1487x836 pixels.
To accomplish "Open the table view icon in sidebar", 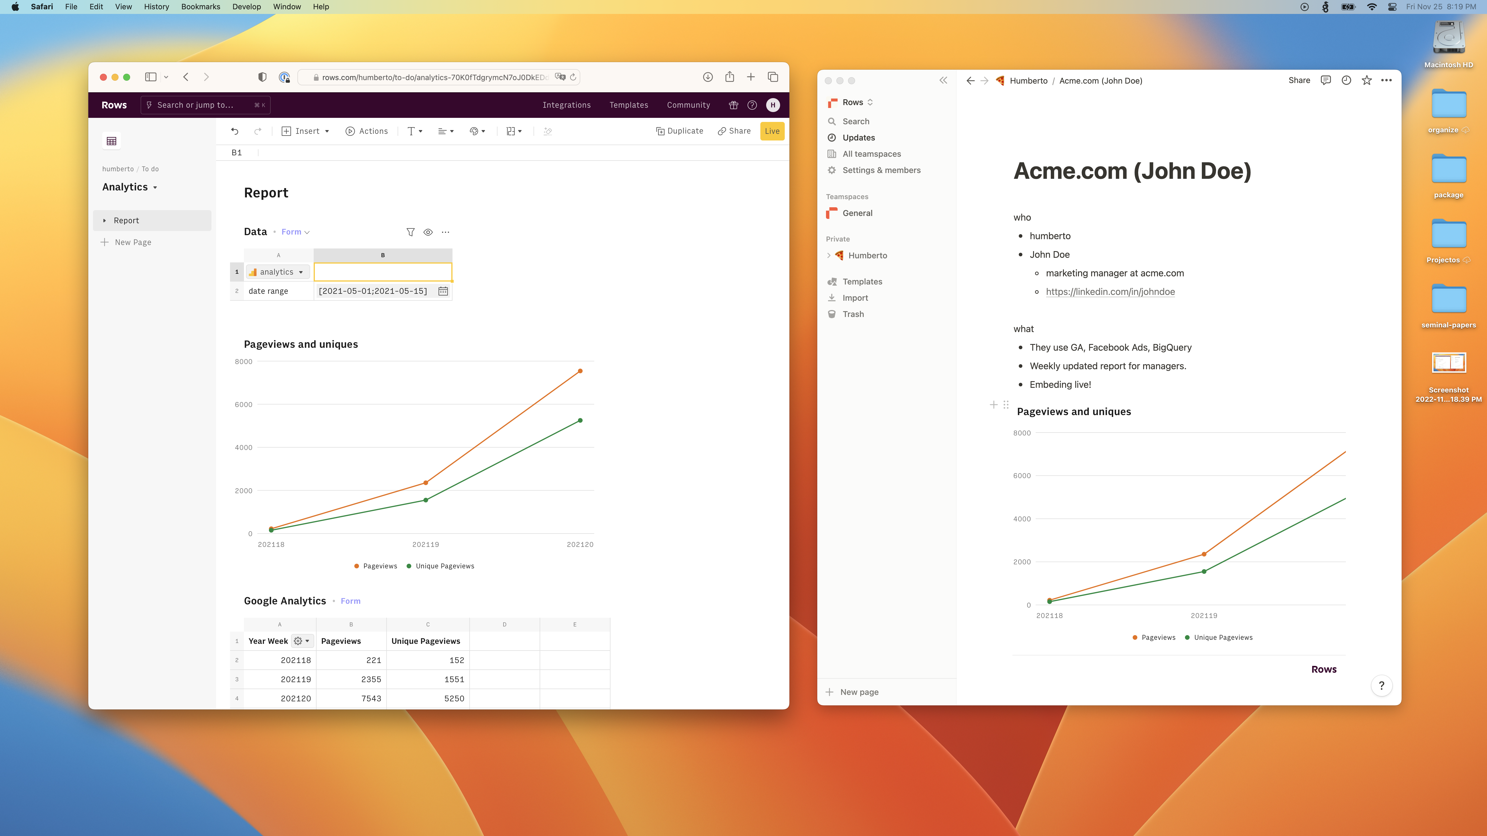I will [112, 141].
